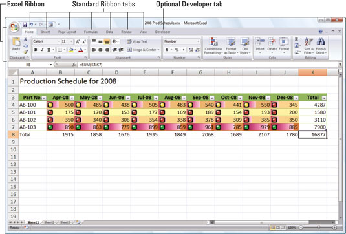This screenshot has width=346, height=234.
Task: Click the Decrease Decimal icon
Action: coord(197,50)
